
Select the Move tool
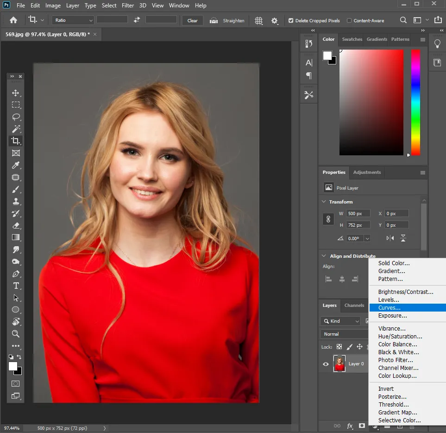tap(16, 93)
